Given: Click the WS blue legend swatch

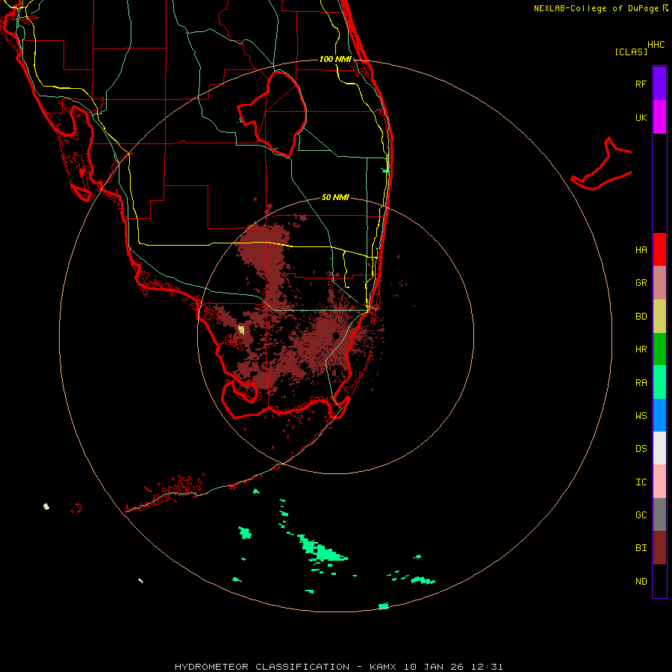Looking at the screenshot, I should pyautogui.click(x=659, y=415).
